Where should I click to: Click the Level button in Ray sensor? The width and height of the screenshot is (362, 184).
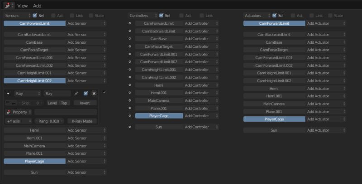[52, 103]
